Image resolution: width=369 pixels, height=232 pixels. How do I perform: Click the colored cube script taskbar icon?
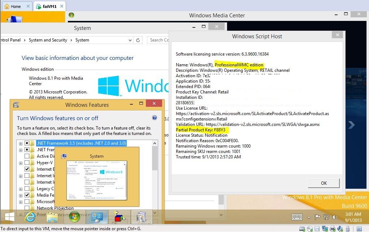[119, 216]
